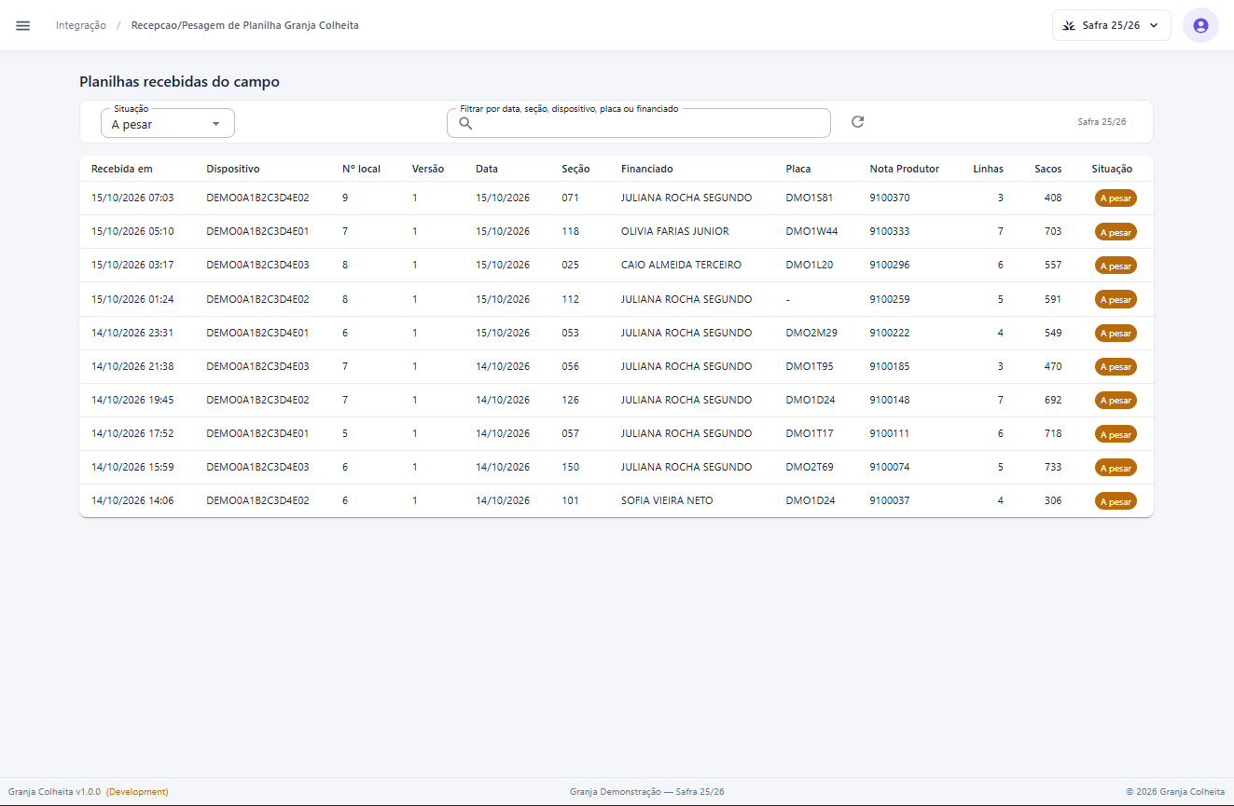Click 'A pesar' badge for nota 9100370
This screenshot has width=1234, height=806.
(x=1116, y=198)
